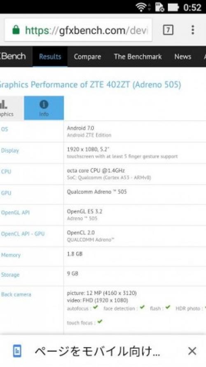206x367 pixels.
Task: Select the Info tab icon
Action: pos(44,104)
